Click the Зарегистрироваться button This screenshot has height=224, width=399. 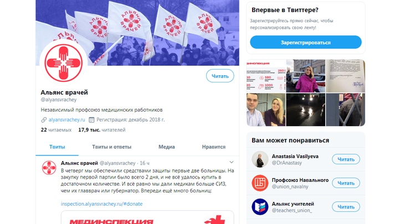point(305,42)
